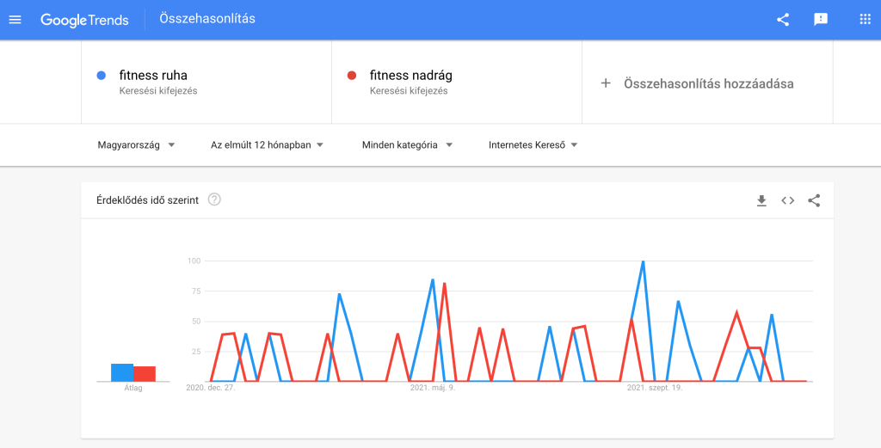
Task: Open the Google apps grid
Action: tap(865, 20)
